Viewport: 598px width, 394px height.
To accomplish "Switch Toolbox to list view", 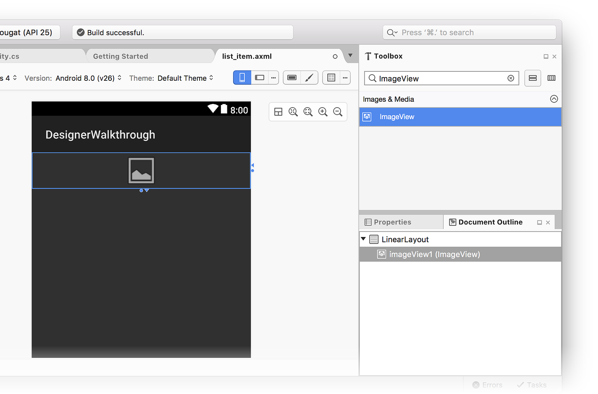I will [x=533, y=78].
